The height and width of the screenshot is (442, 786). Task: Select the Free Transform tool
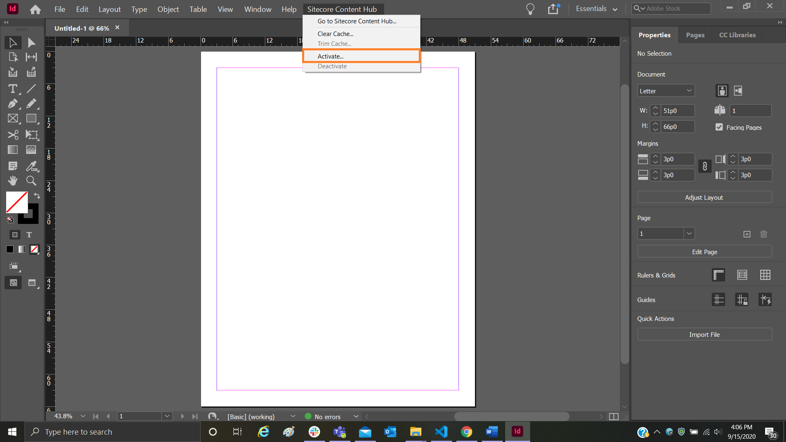(32, 135)
